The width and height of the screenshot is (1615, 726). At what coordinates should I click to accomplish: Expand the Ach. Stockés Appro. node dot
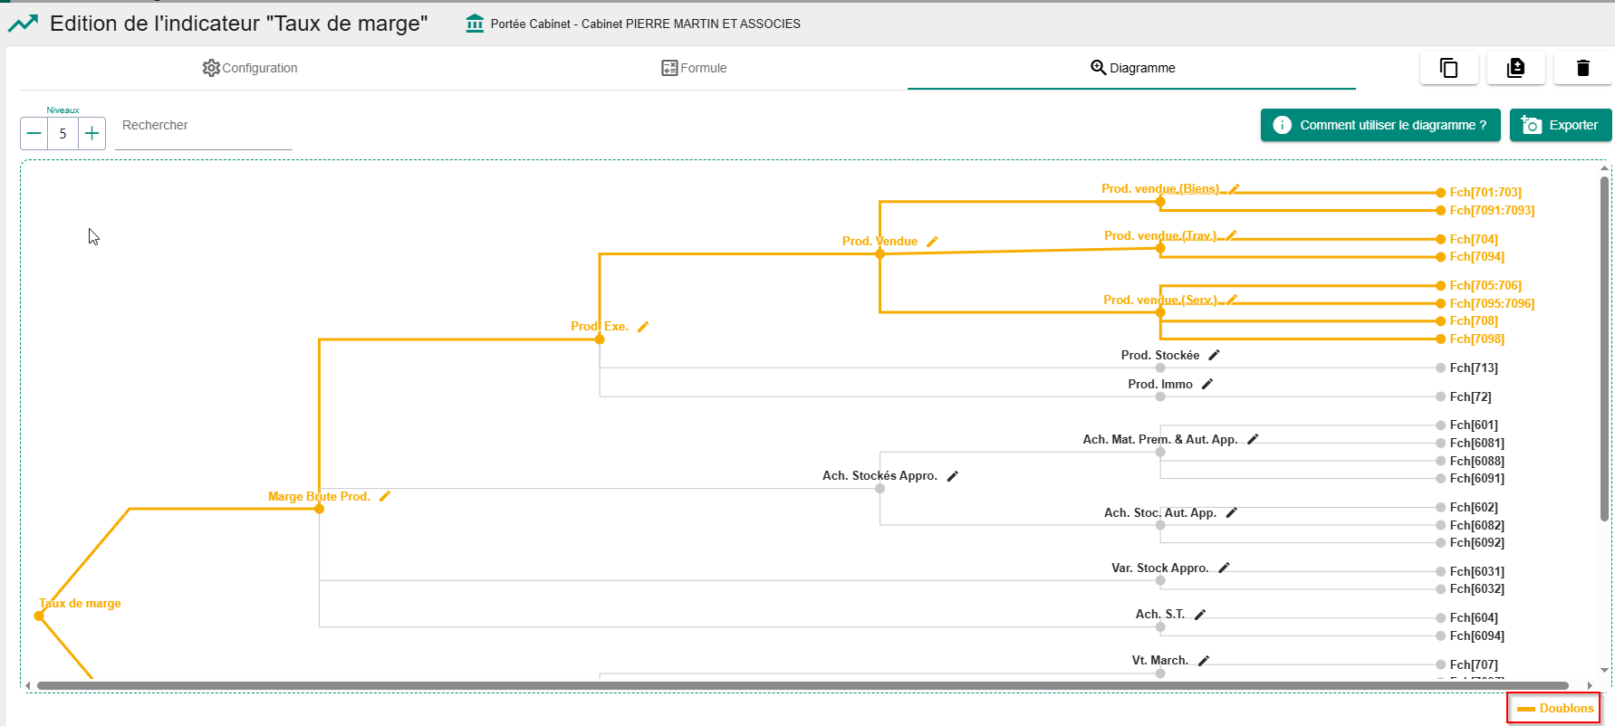click(880, 489)
